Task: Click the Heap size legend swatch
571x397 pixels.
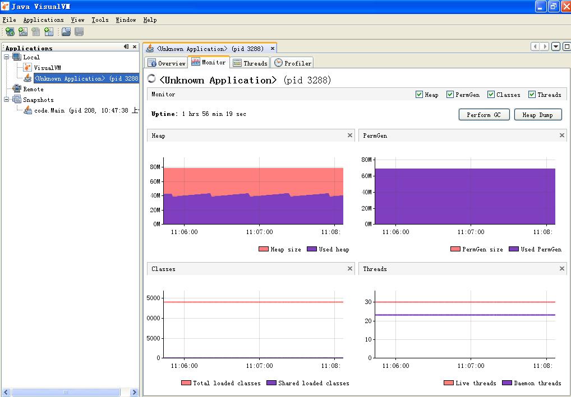Action: click(263, 249)
